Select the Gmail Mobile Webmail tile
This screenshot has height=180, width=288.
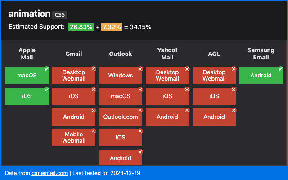[74, 138]
